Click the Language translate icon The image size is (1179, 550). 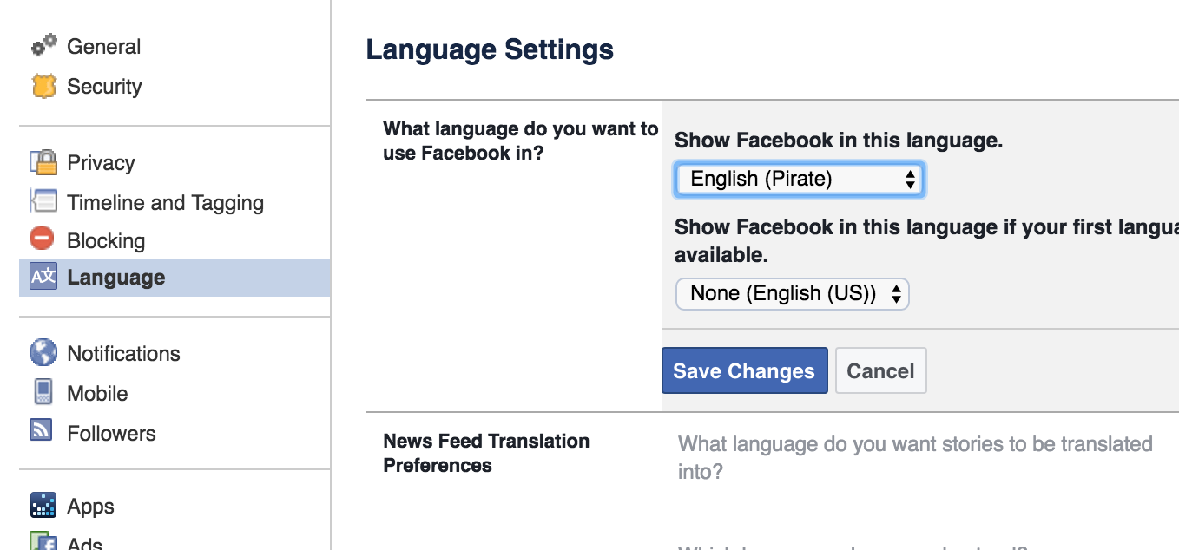tap(43, 277)
